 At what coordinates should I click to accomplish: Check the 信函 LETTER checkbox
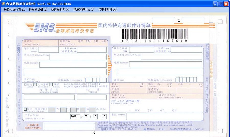tap(25, 84)
